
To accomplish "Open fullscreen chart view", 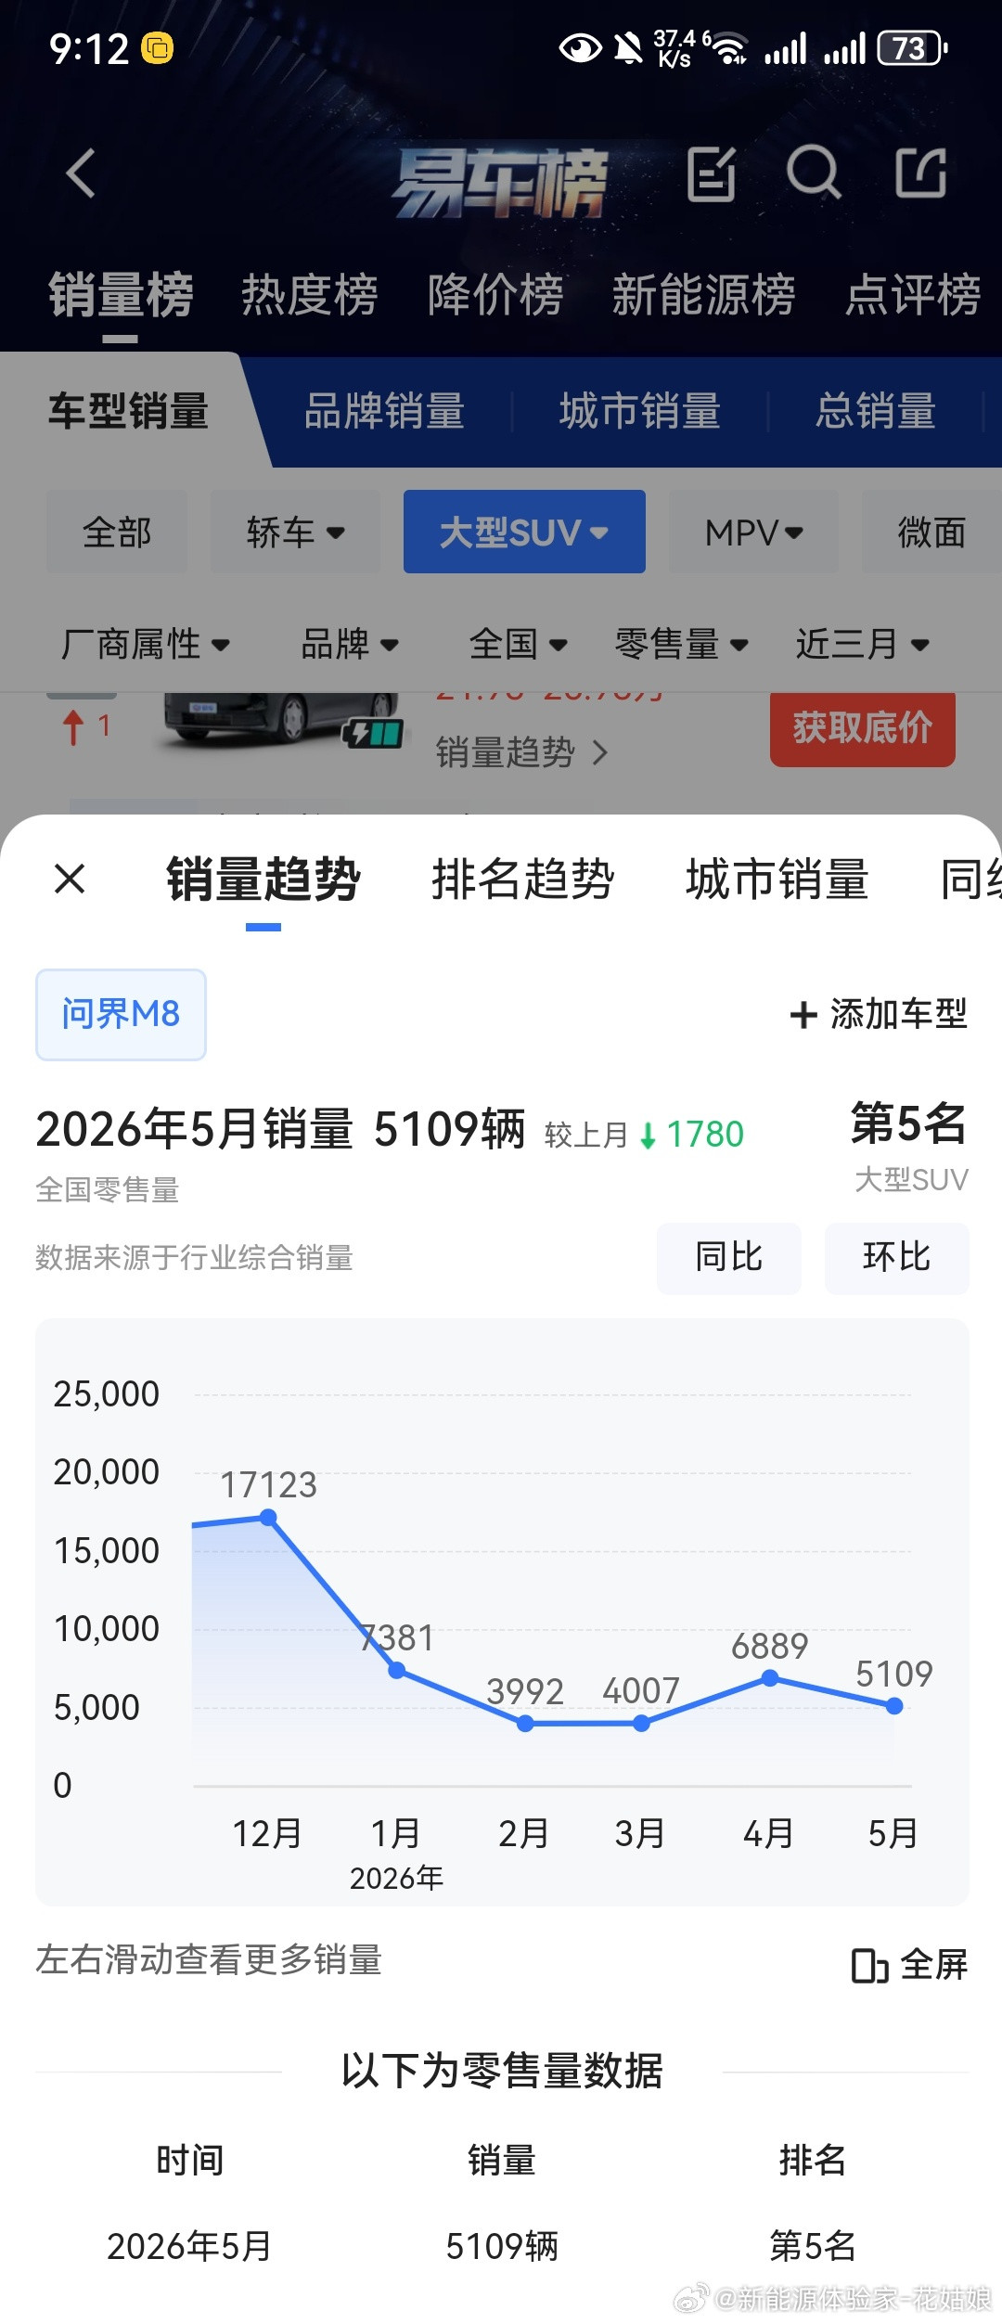I will coord(909,1965).
